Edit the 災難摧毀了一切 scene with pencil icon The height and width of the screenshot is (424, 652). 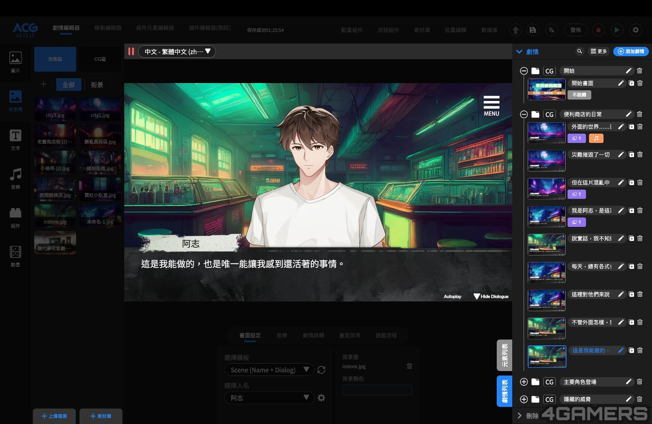click(621, 154)
